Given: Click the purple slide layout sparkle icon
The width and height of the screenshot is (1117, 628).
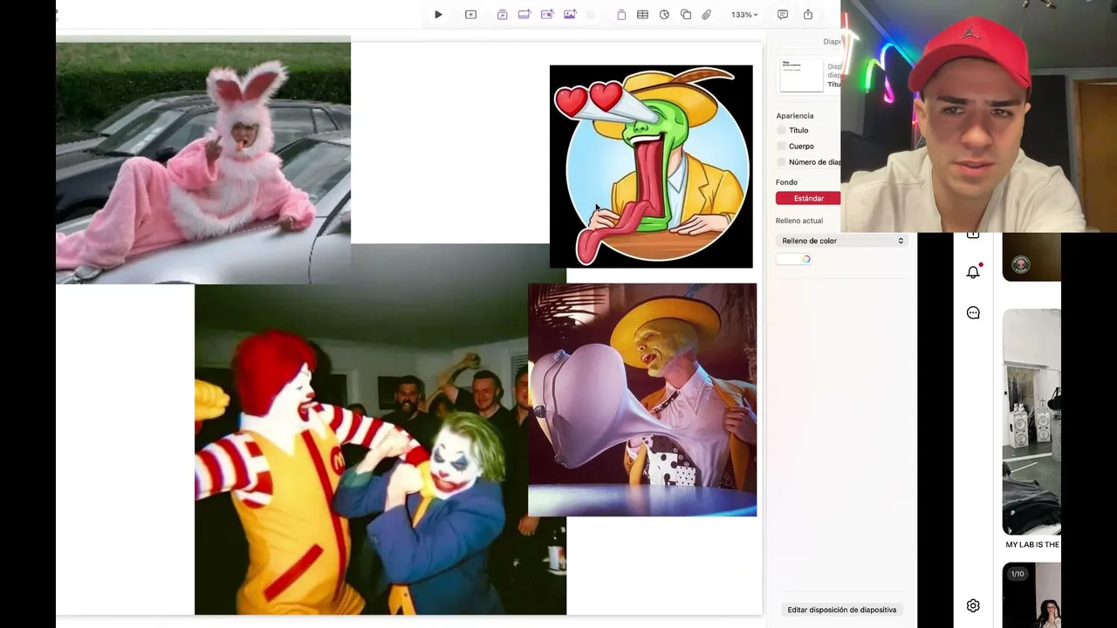Looking at the screenshot, I should (524, 15).
